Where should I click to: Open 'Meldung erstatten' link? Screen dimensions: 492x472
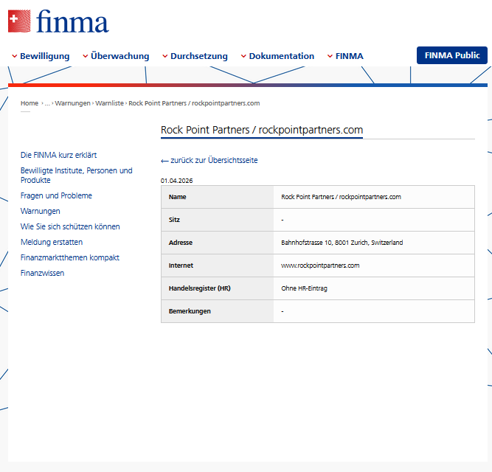[52, 242]
